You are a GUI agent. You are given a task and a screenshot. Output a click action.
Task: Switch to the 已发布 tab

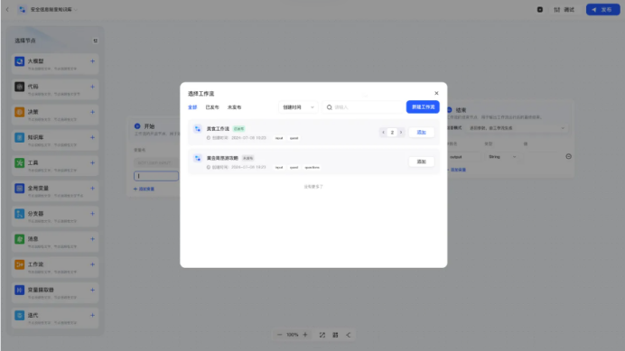pyautogui.click(x=212, y=107)
